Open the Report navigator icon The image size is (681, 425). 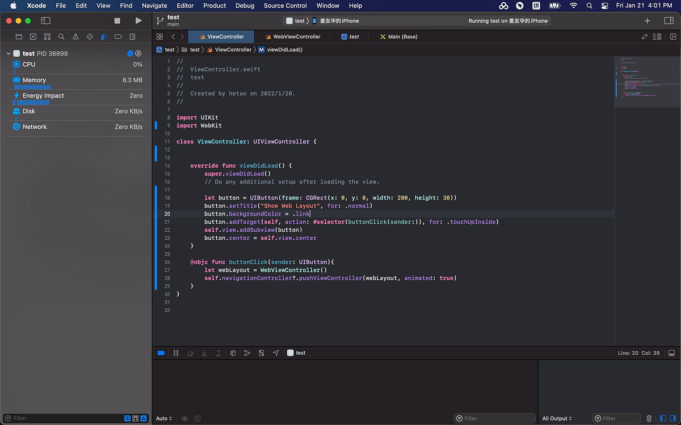tap(132, 36)
